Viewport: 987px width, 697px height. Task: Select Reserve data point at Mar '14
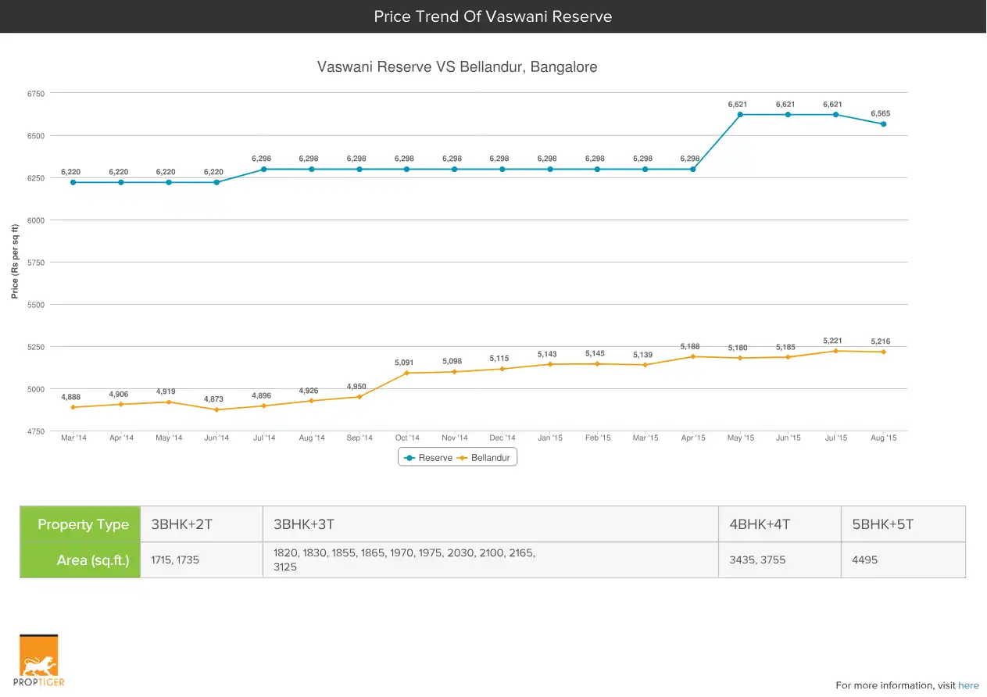point(73,182)
